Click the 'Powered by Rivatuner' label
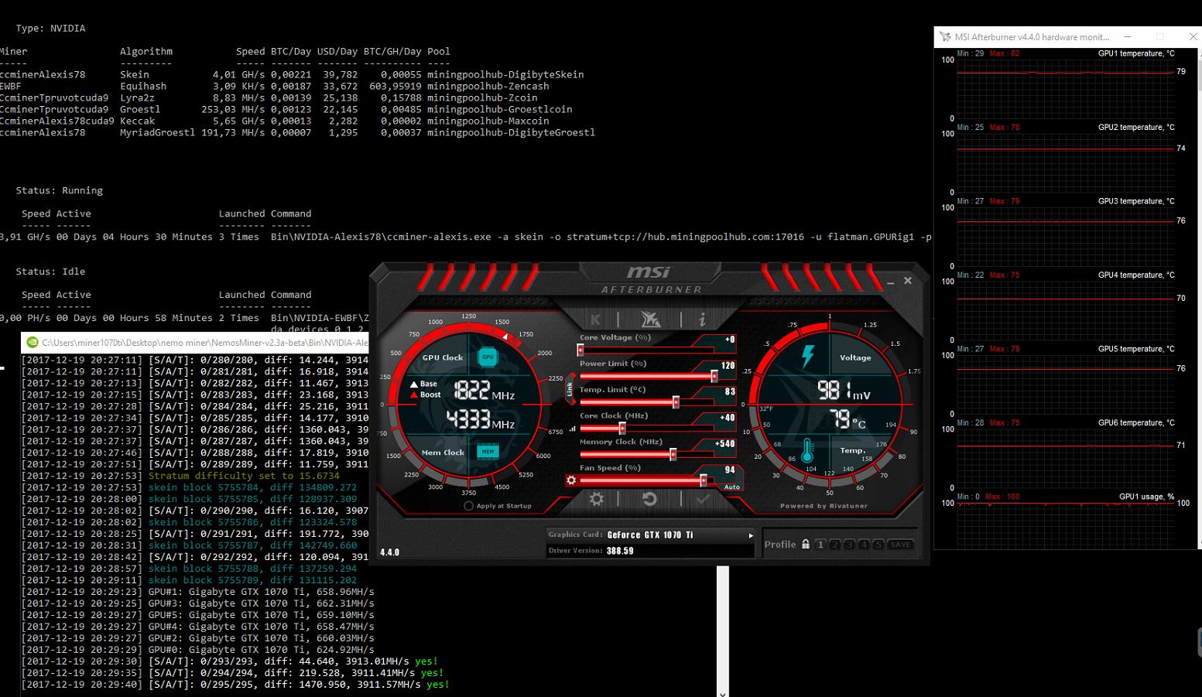Viewport: 1202px width, 697px height. (x=824, y=506)
